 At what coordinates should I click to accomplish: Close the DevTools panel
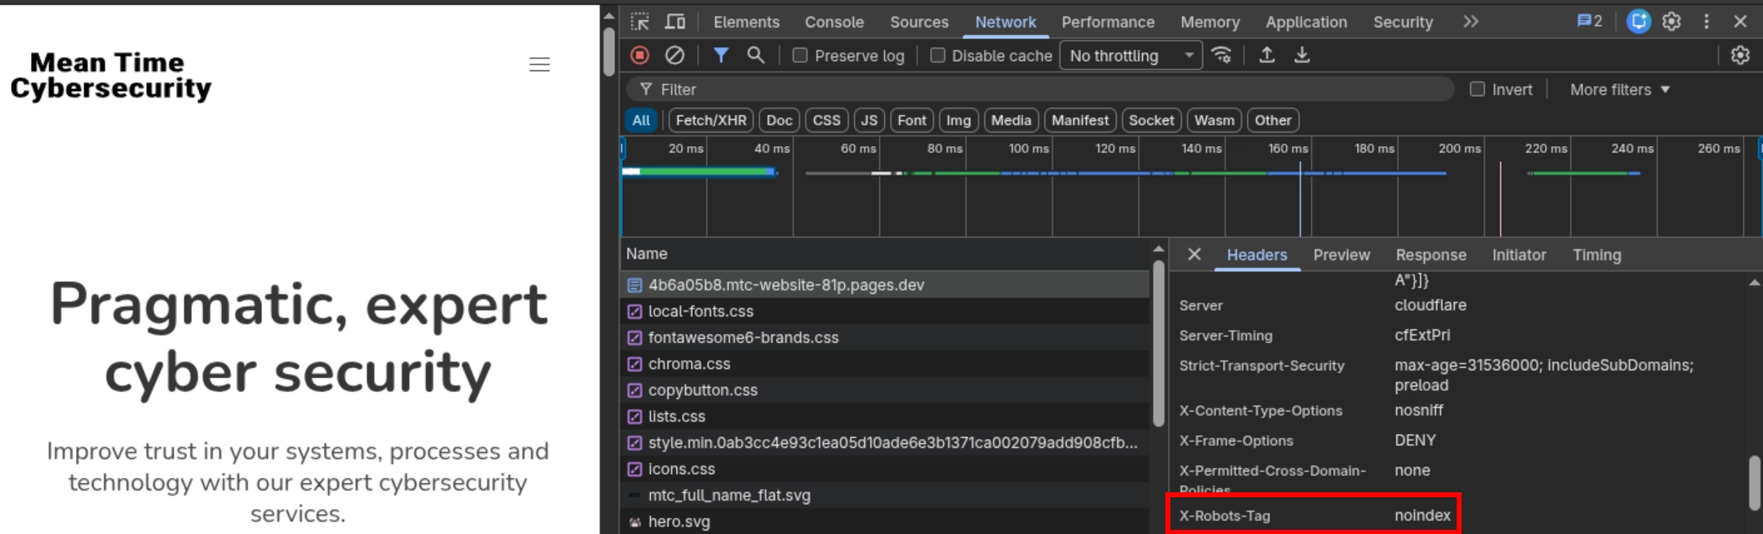(x=1740, y=22)
